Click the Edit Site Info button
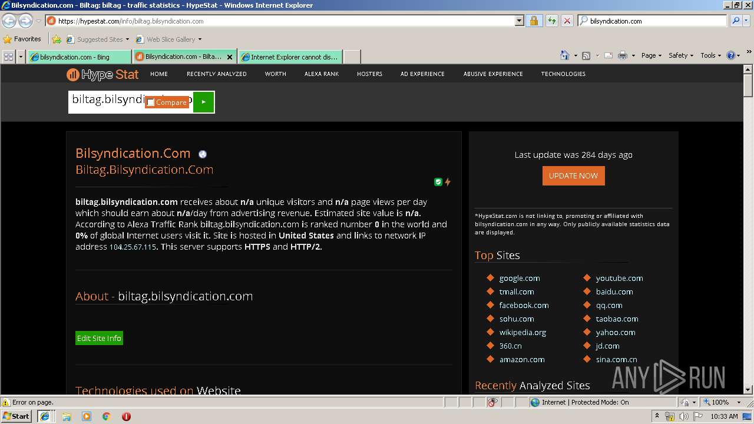The width and height of the screenshot is (754, 424). (99, 338)
